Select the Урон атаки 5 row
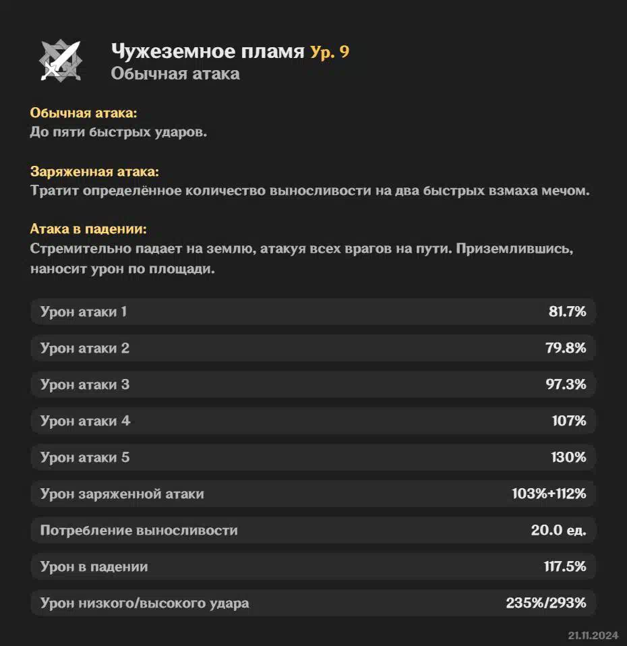This screenshot has height=646, width=627. click(x=313, y=457)
